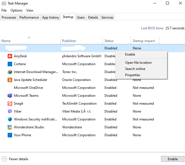This screenshot has height=165, width=185.
Task: Click Disabled status in Your Phone row
Action: pos(111,135)
